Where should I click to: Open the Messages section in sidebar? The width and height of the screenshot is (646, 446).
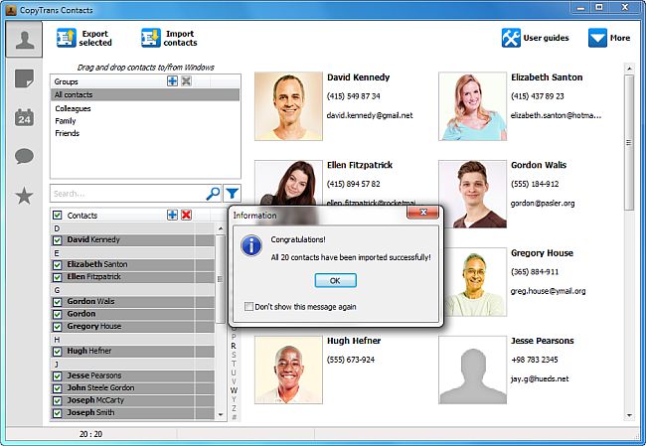pyautogui.click(x=24, y=157)
